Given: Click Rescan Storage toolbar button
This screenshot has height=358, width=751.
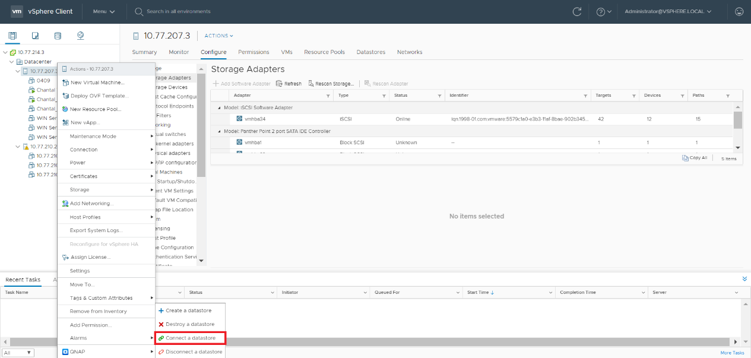Looking at the screenshot, I should pyautogui.click(x=331, y=84).
